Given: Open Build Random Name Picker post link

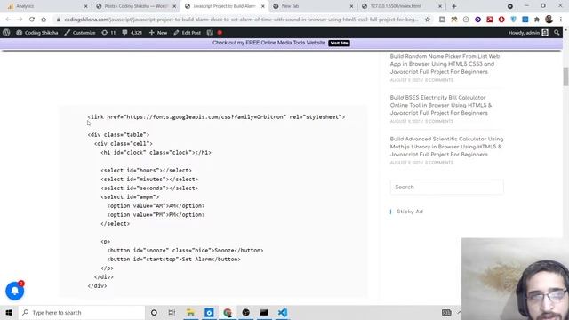Looking at the screenshot, I should [445, 64].
